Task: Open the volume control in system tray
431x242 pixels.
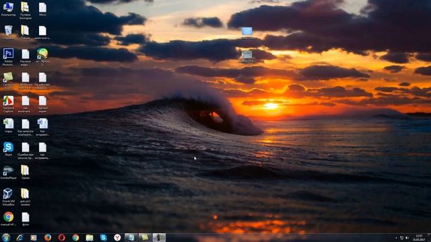Action: point(407,238)
